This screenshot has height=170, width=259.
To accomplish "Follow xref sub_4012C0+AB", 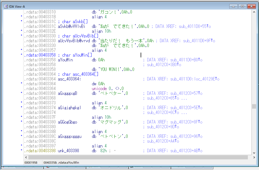I will click(x=186, y=151).
